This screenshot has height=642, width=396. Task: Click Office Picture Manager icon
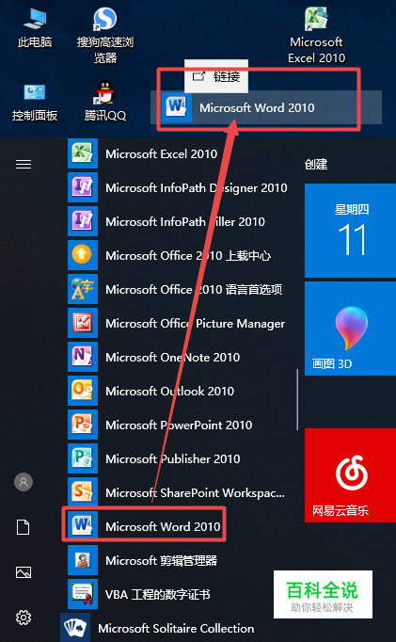point(83,323)
